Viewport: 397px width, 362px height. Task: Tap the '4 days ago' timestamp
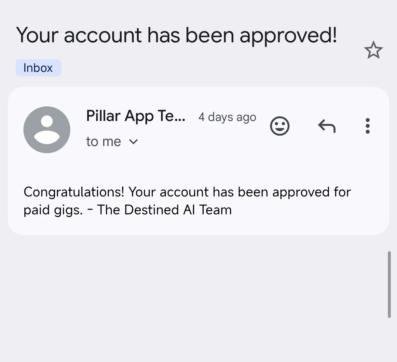tap(227, 117)
